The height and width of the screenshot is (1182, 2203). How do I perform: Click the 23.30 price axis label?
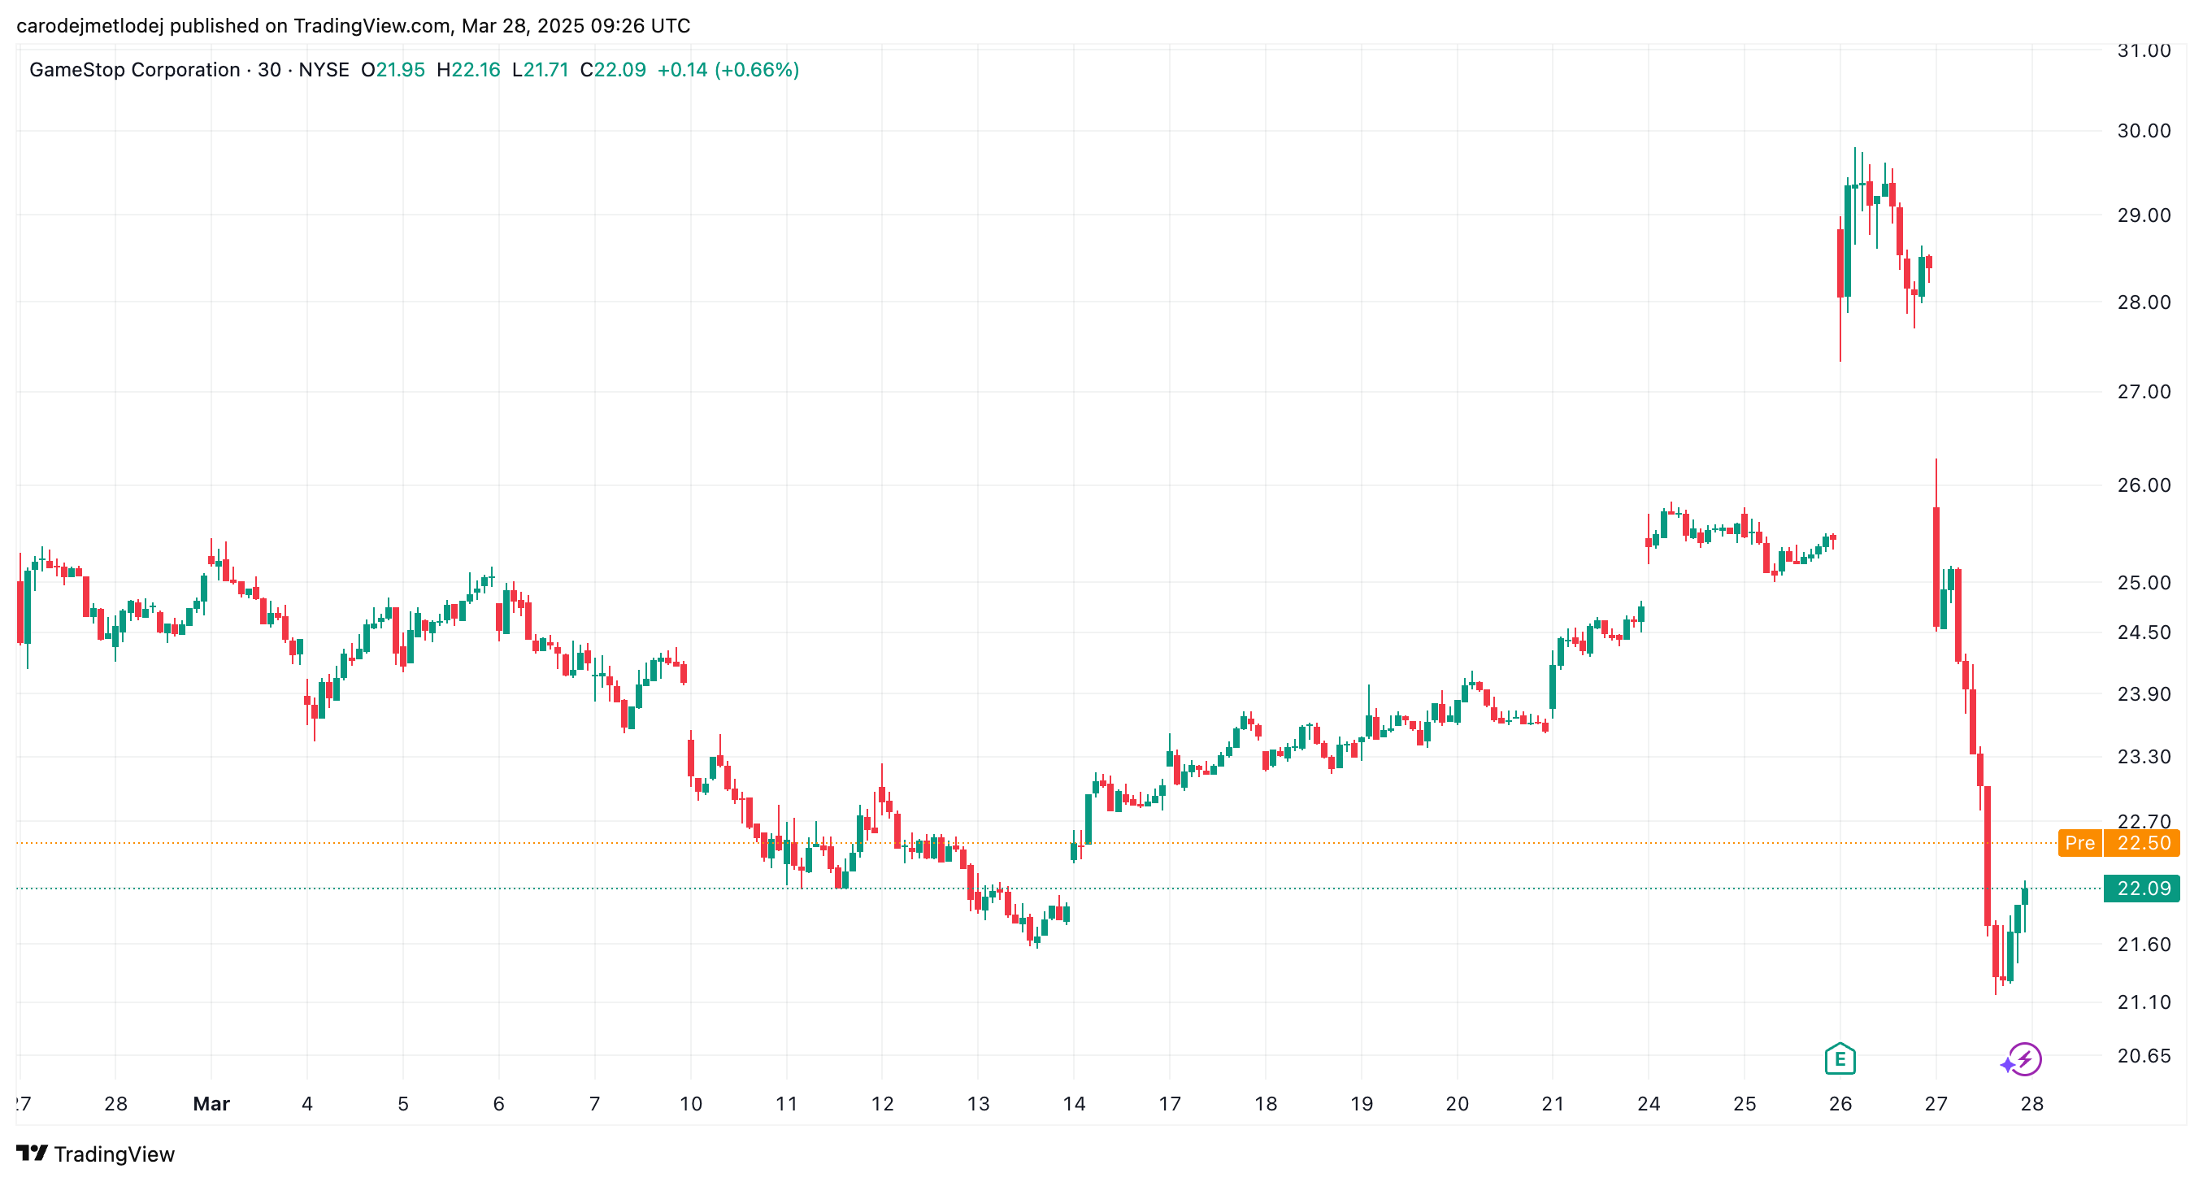2143,756
